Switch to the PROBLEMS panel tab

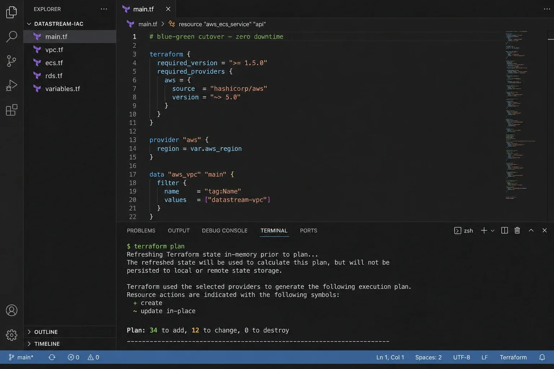pos(141,231)
